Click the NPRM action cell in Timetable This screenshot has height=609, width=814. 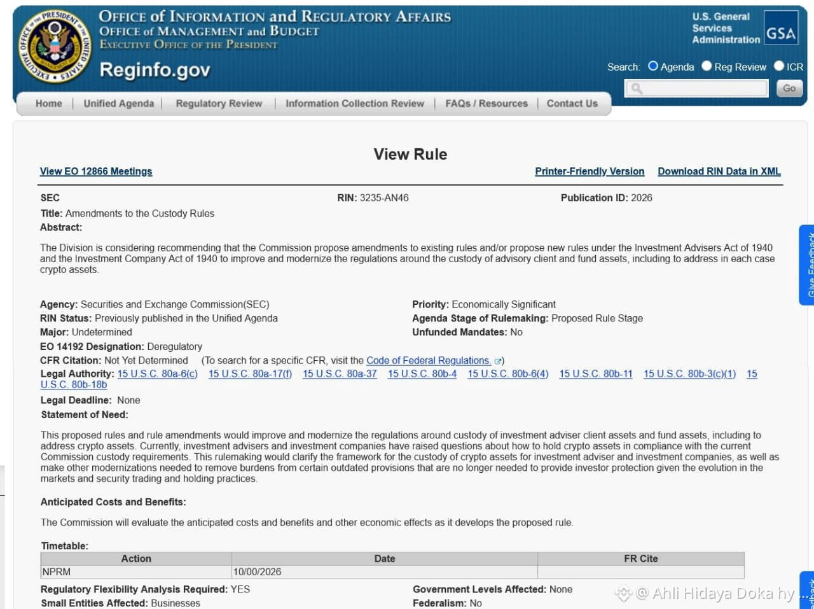pyautogui.click(x=136, y=571)
